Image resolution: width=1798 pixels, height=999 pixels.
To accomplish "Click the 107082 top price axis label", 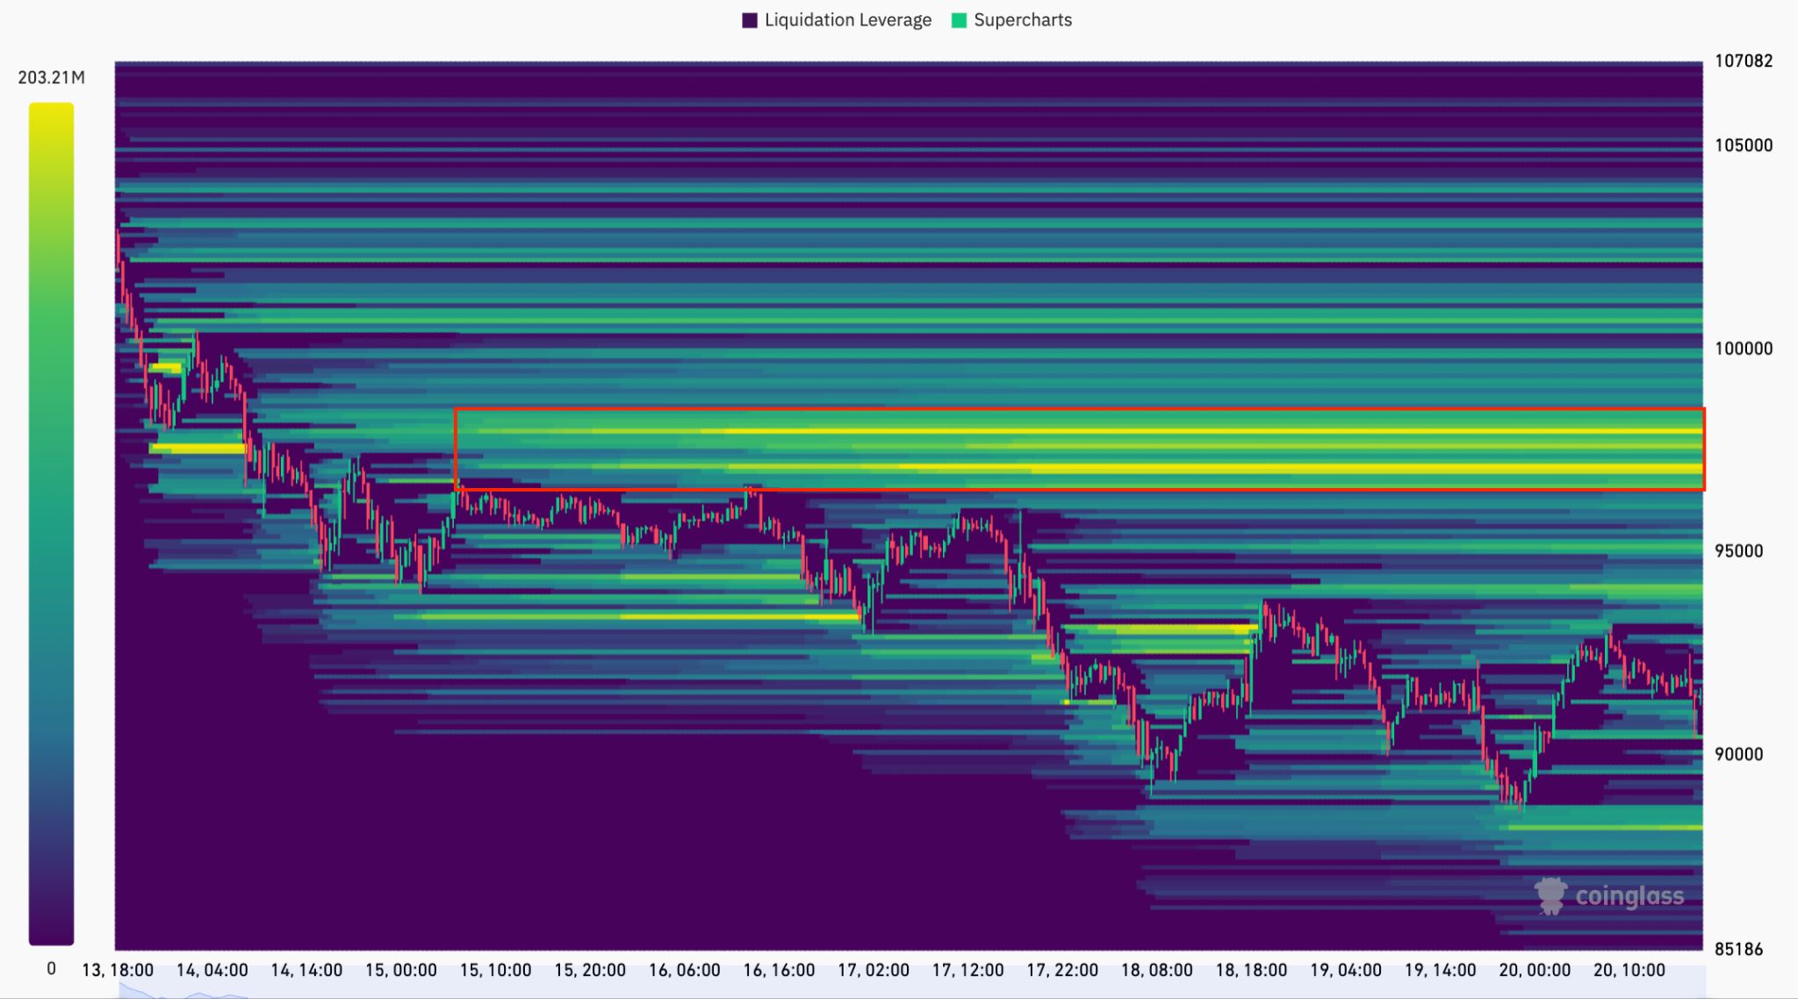I will coord(1743,61).
